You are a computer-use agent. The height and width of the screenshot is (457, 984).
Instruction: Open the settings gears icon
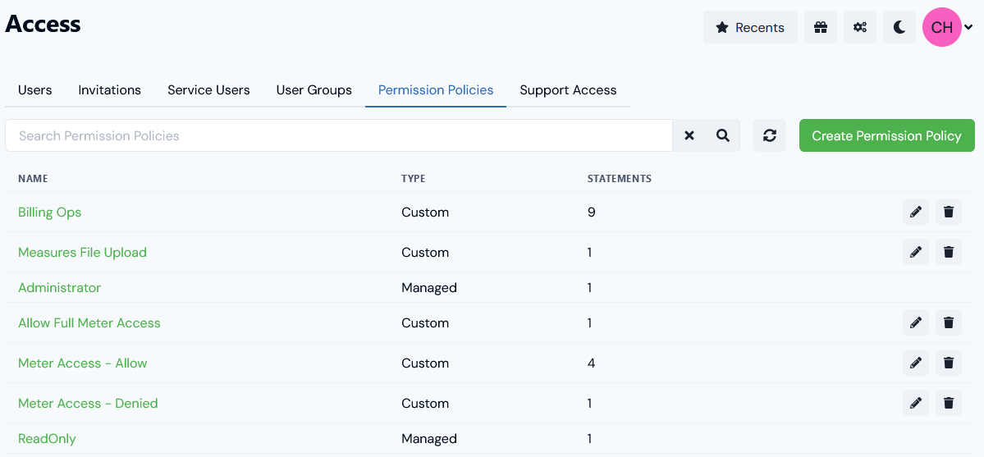[x=860, y=27]
